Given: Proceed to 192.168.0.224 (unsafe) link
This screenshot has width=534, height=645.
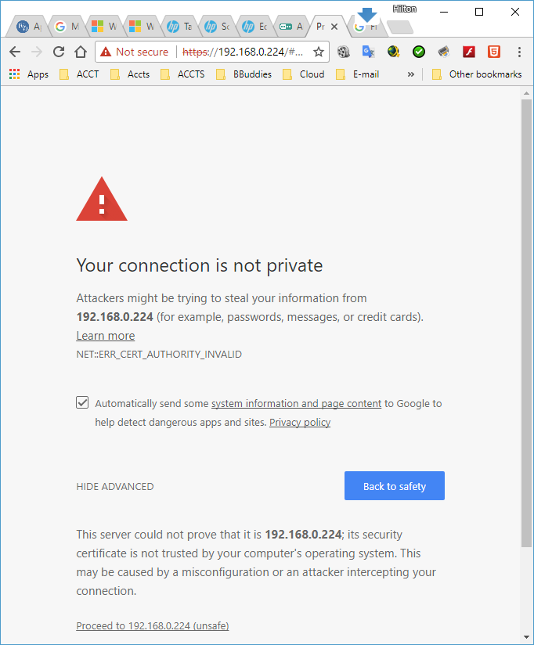Looking at the screenshot, I should point(153,625).
